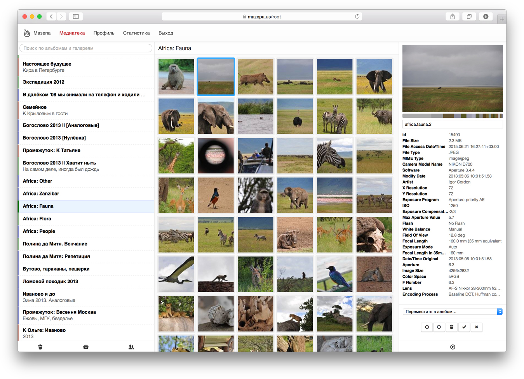The height and width of the screenshot is (379, 524).
Task: Click the 4256x2832 image size value
Action: pos(459,271)
